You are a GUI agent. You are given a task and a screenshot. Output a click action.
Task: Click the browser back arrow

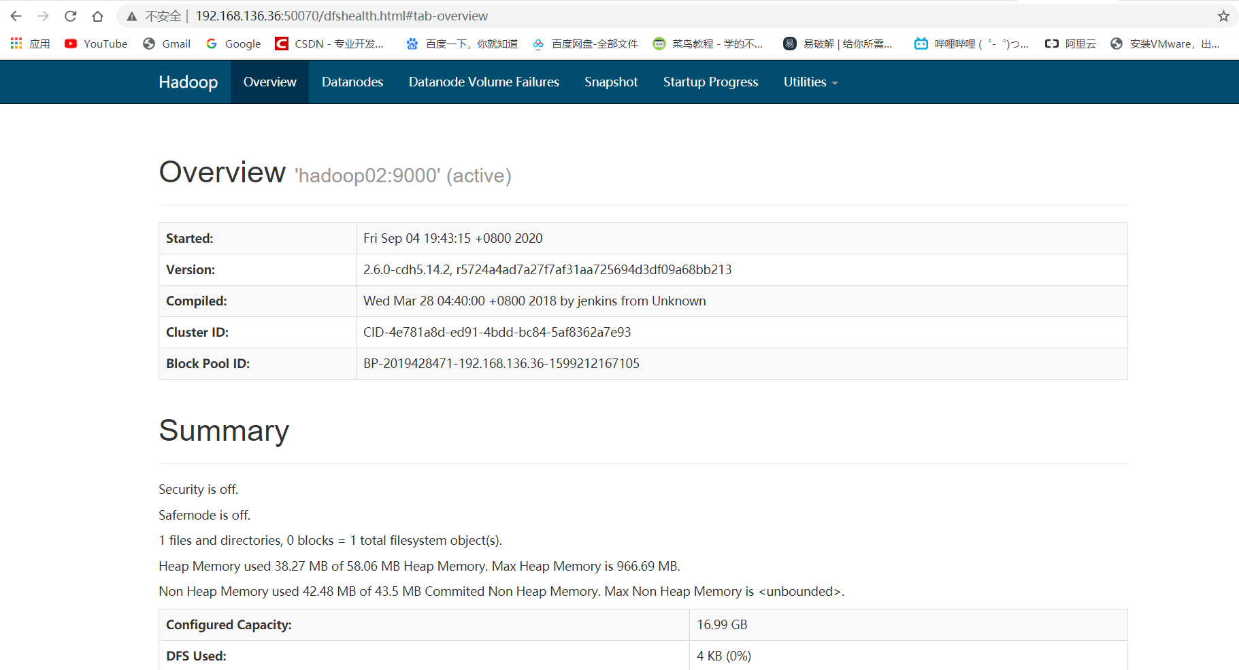pos(16,16)
